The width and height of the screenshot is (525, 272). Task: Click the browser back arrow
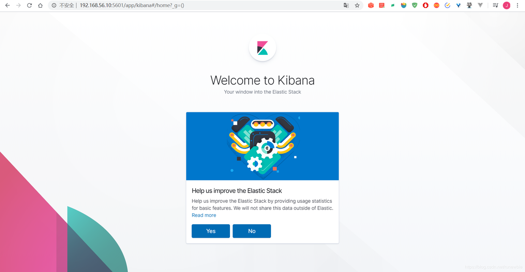pos(7,5)
